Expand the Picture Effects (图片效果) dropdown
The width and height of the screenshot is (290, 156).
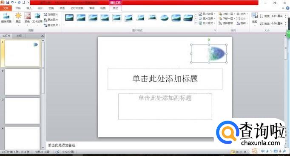(x=207, y=19)
